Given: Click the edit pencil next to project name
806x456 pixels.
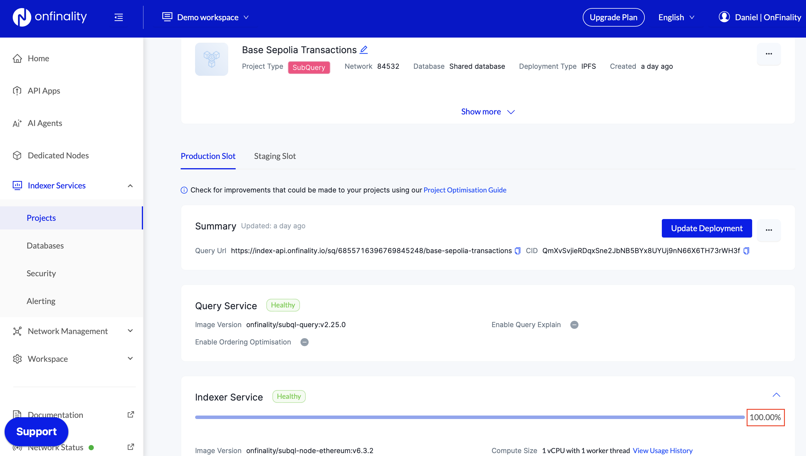Looking at the screenshot, I should [x=364, y=50].
